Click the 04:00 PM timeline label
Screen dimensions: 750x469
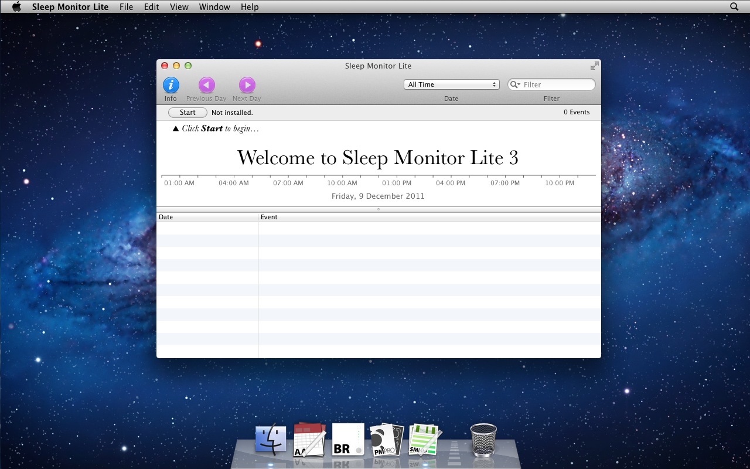pos(451,183)
